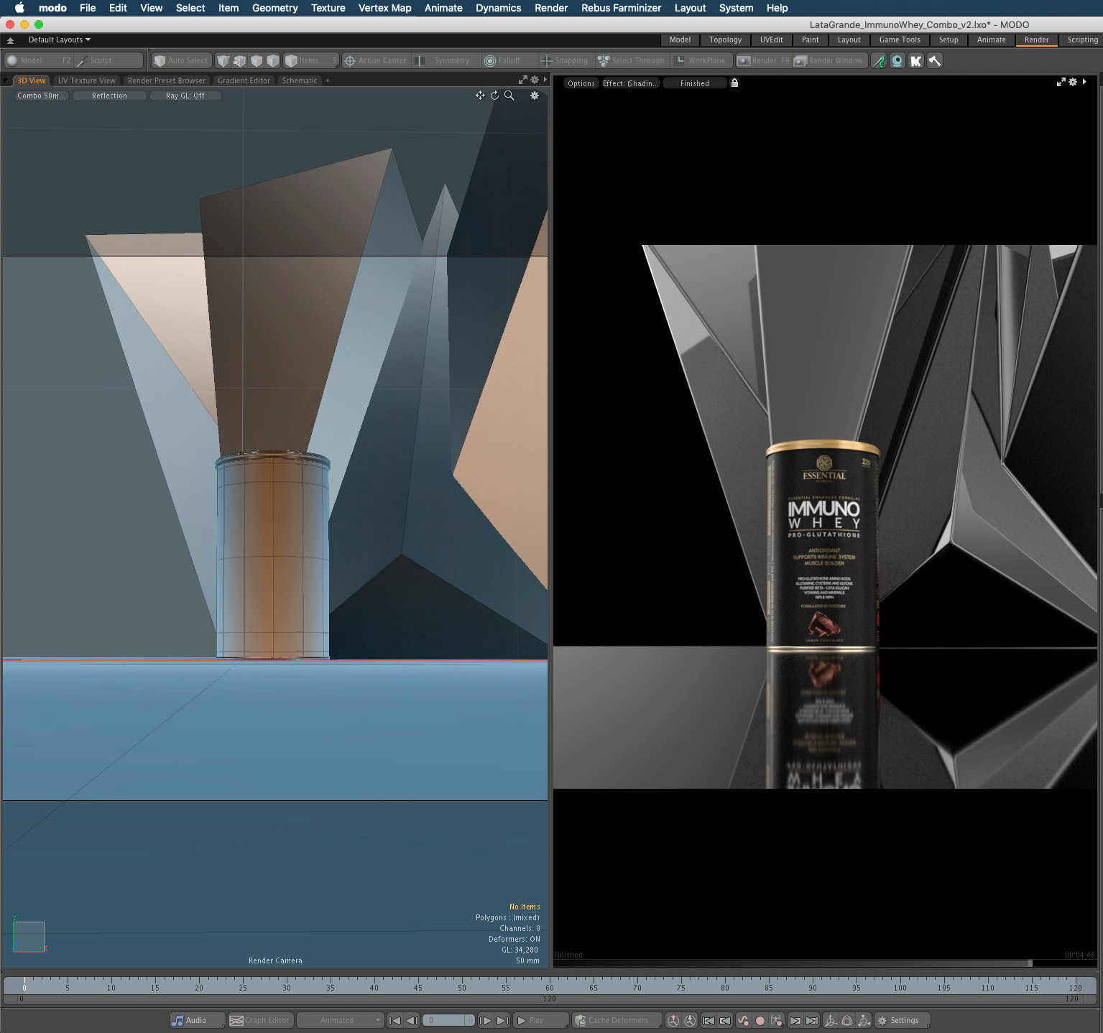Open the Effect Shading dropdown
Image resolution: width=1103 pixels, height=1033 pixels.
pos(630,83)
